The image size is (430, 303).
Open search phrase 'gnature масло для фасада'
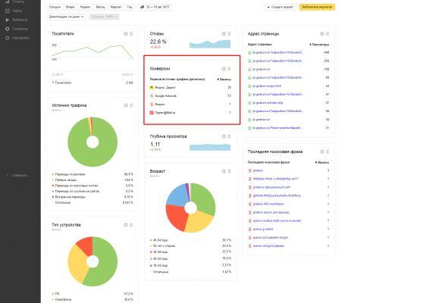coord(271,212)
